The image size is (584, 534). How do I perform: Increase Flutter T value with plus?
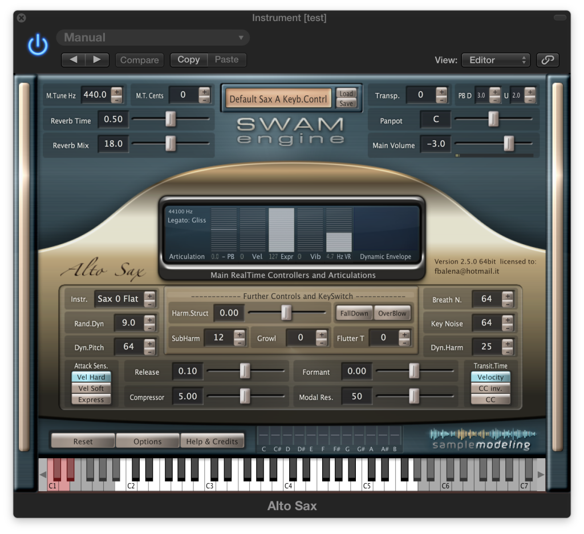pyautogui.click(x=404, y=334)
